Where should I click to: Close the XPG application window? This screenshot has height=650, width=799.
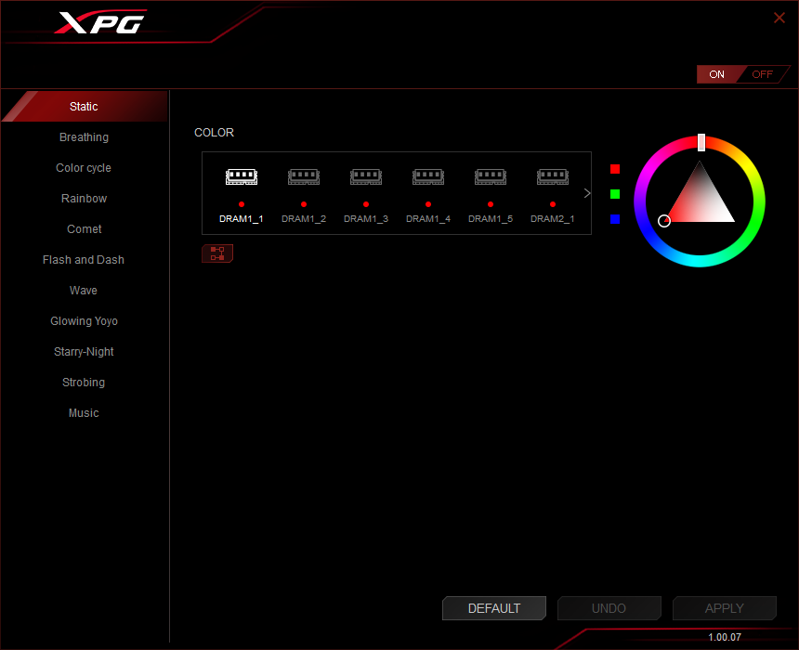coord(779,18)
